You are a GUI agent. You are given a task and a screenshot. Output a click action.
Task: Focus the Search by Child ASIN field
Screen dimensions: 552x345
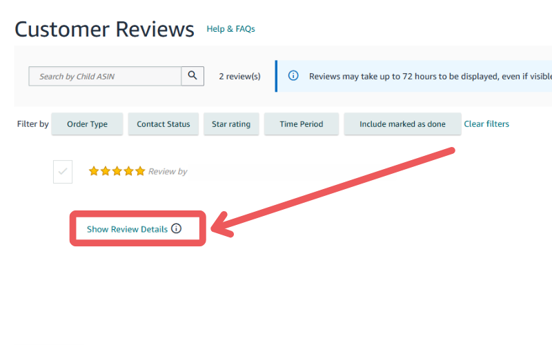(x=105, y=76)
